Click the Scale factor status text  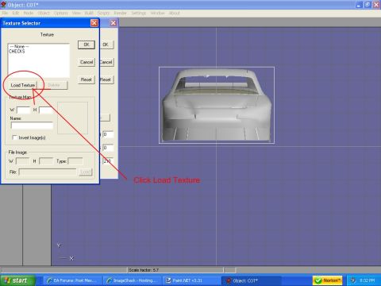pos(144,270)
